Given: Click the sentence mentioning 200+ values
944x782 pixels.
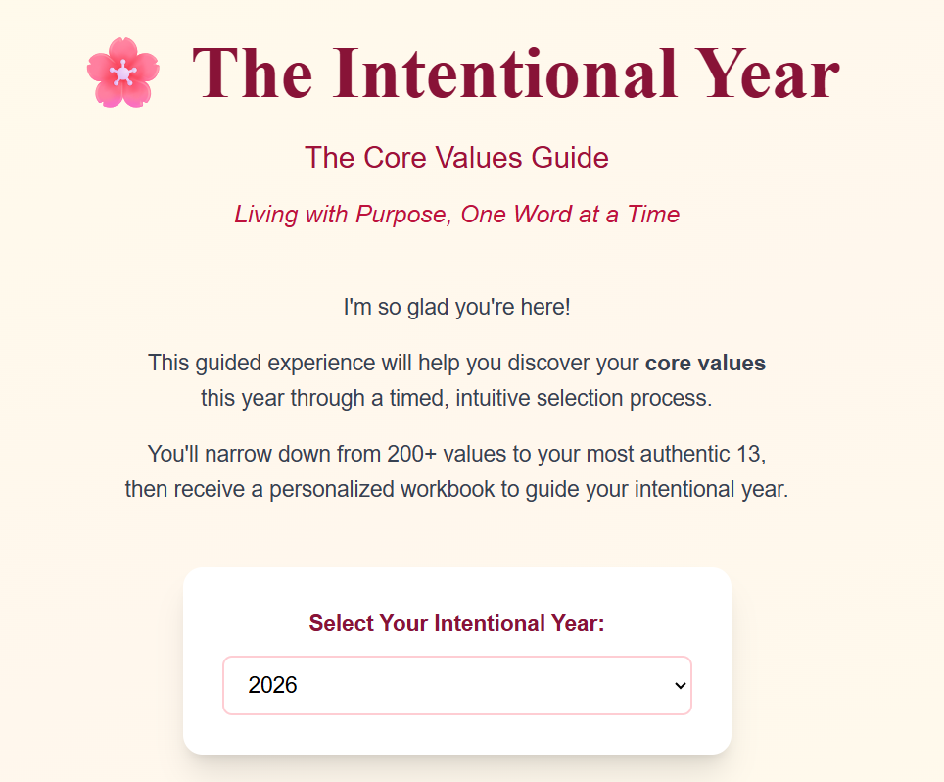Looking at the screenshot, I should pyautogui.click(x=457, y=454).
